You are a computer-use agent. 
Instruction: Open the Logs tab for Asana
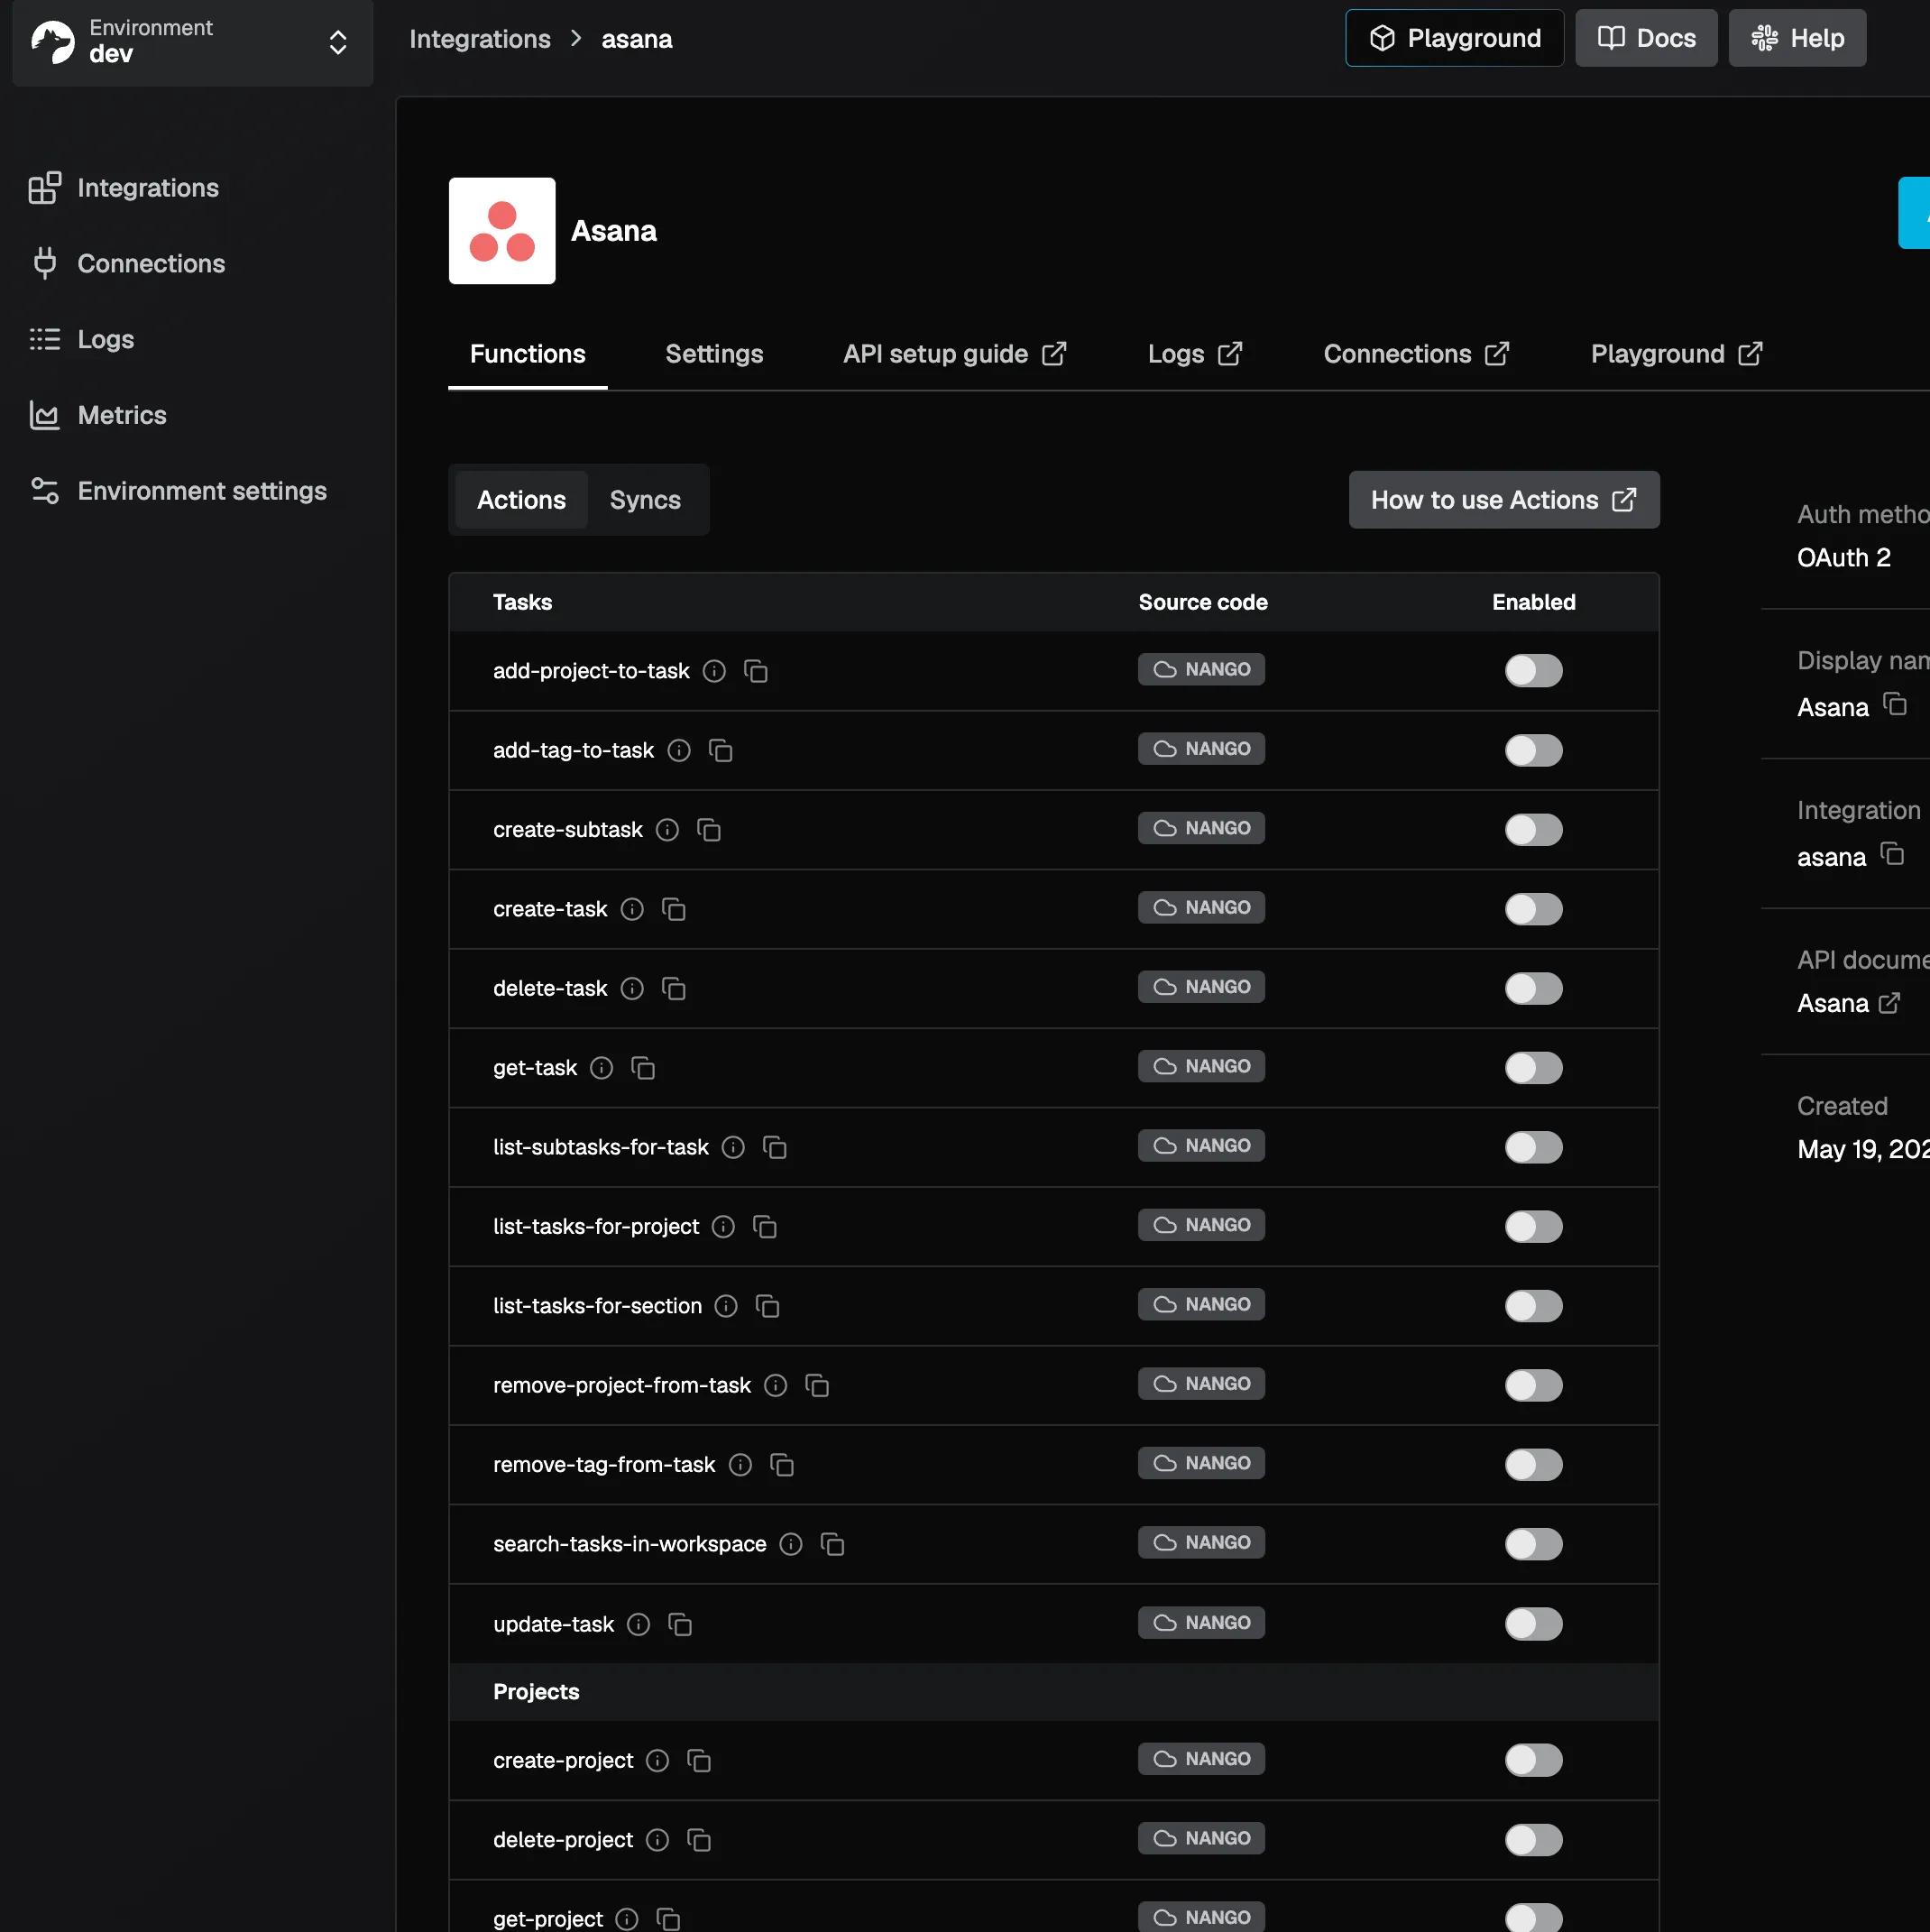[1195, 354]
